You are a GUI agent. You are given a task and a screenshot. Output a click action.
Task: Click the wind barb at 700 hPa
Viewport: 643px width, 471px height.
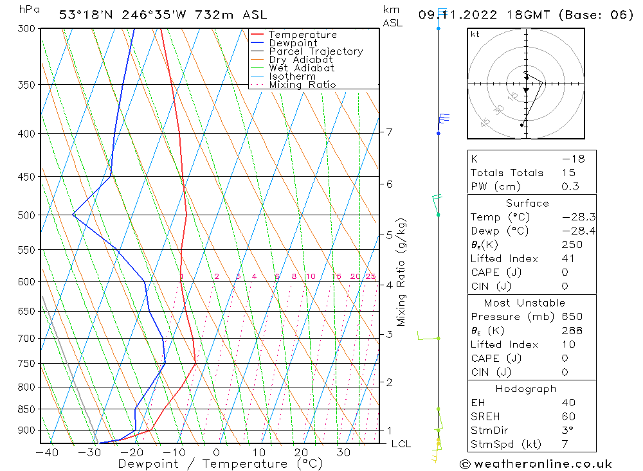point(428,336)
